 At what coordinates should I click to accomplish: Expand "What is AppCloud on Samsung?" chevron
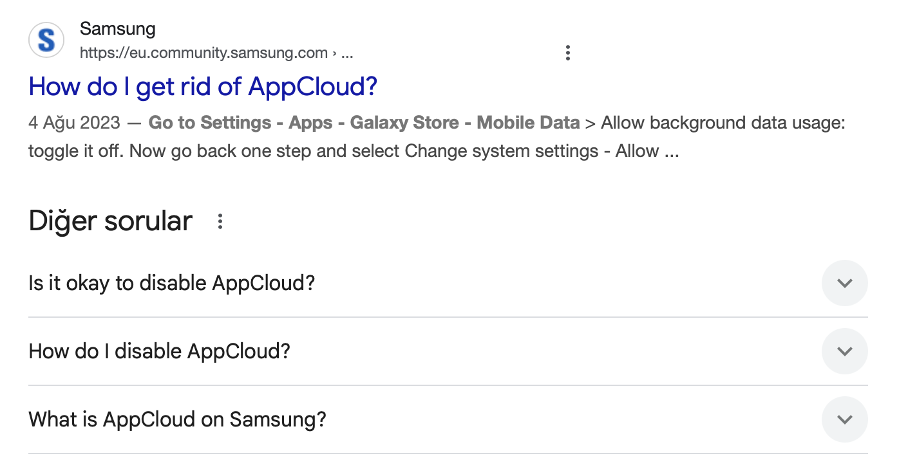coord(844,419)
